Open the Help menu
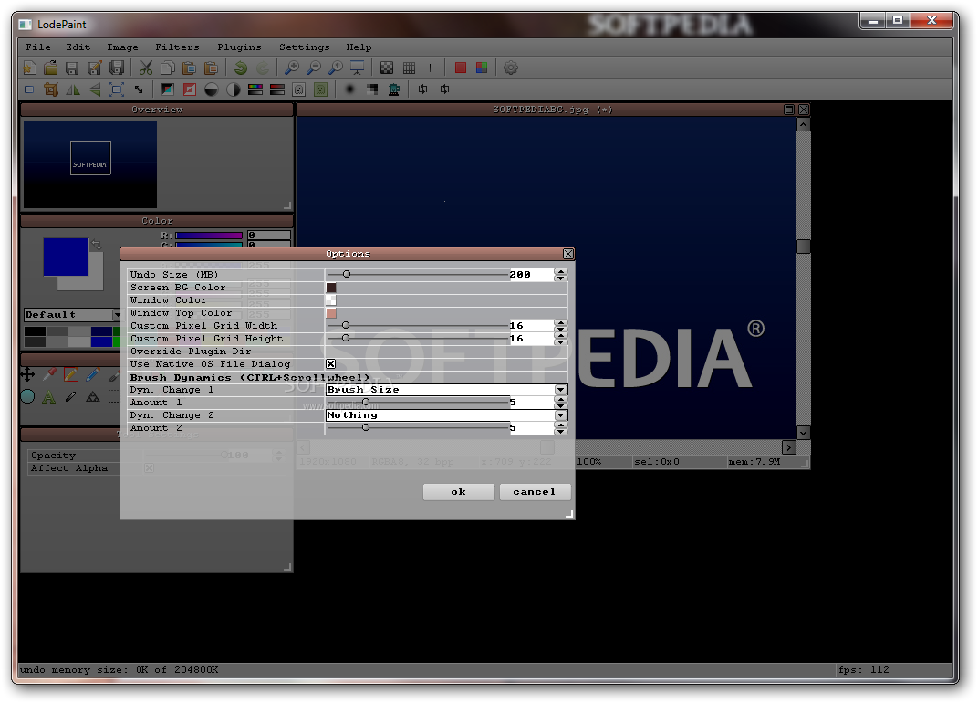The image size is (978, 703). pos(359,47)
